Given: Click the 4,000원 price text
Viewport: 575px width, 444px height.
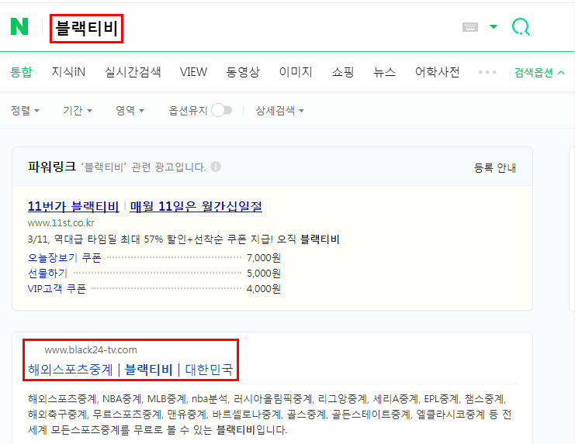Looking at the screenshot, I should point(264,288).
